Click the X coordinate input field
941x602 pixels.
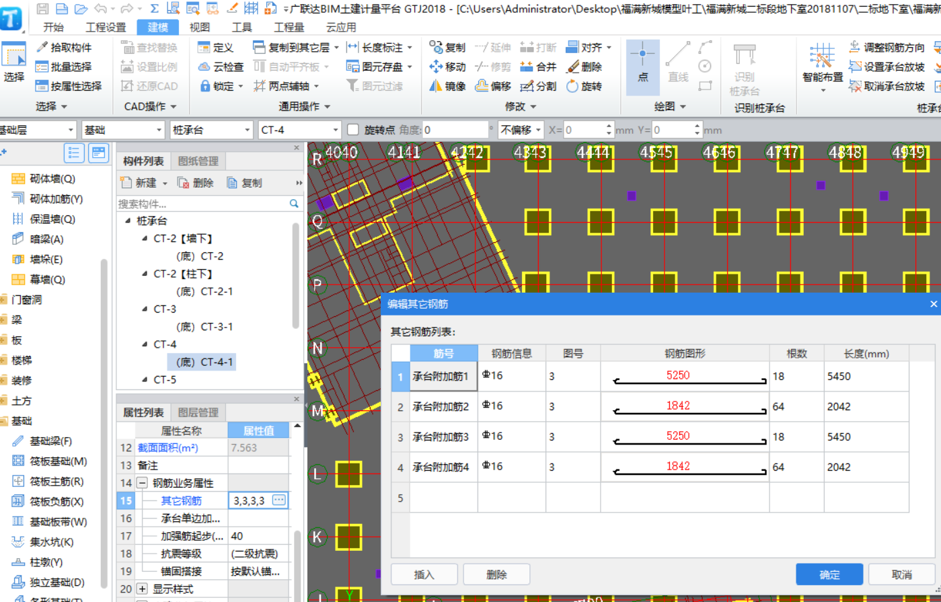pos(584,130)
